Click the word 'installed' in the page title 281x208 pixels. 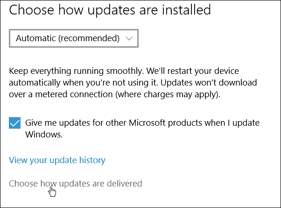187,9
